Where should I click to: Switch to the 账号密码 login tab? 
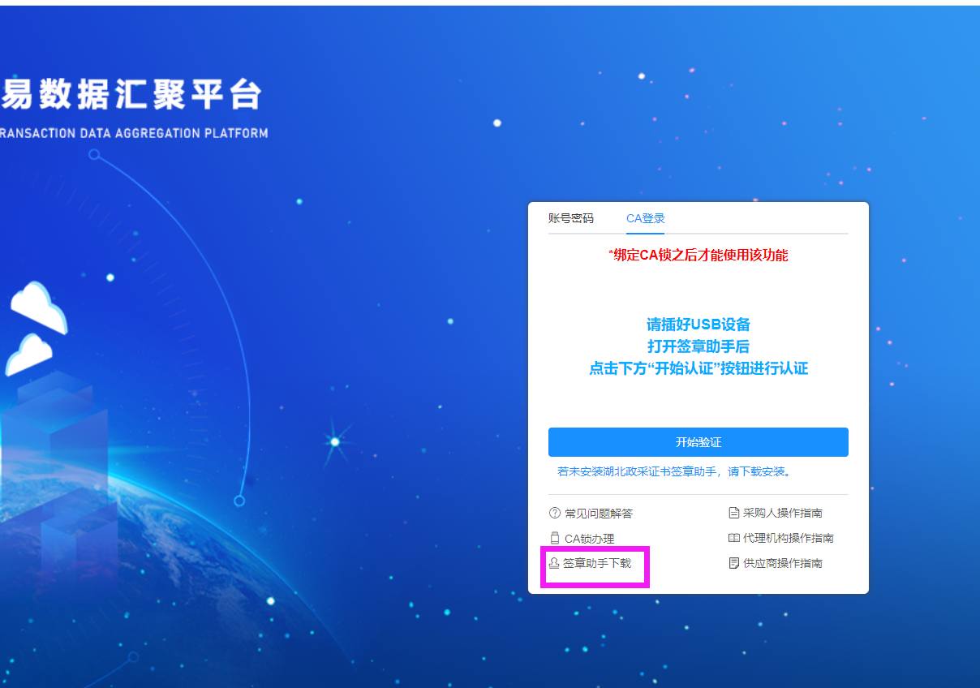(571, 218)
